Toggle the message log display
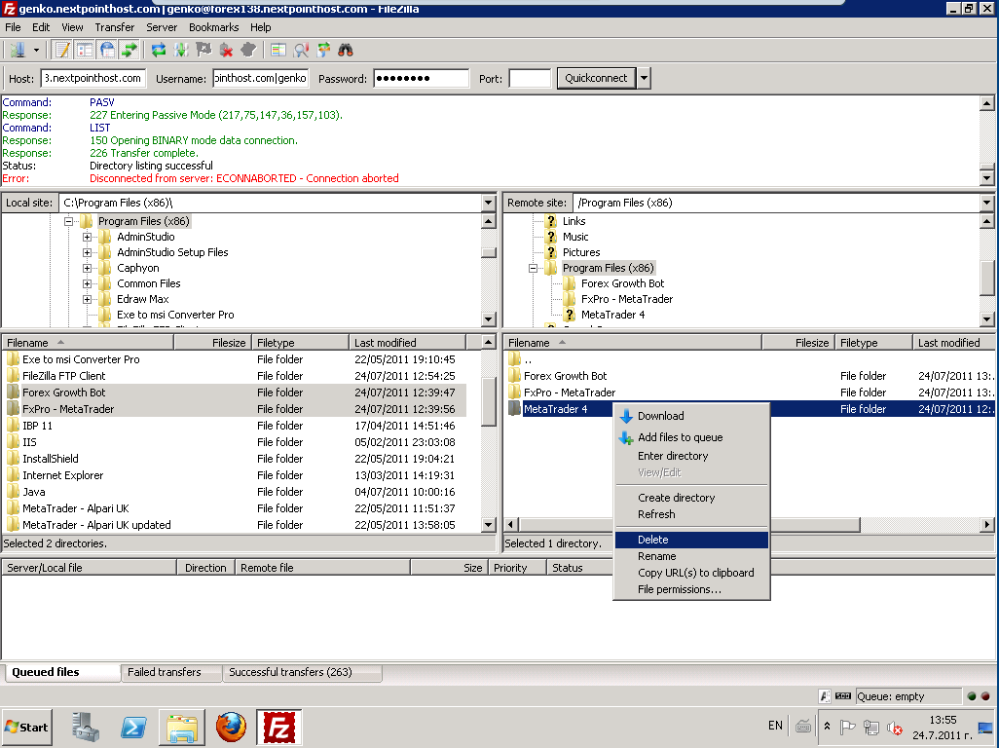This screenshot has width=999, height=748. point(61,50)
